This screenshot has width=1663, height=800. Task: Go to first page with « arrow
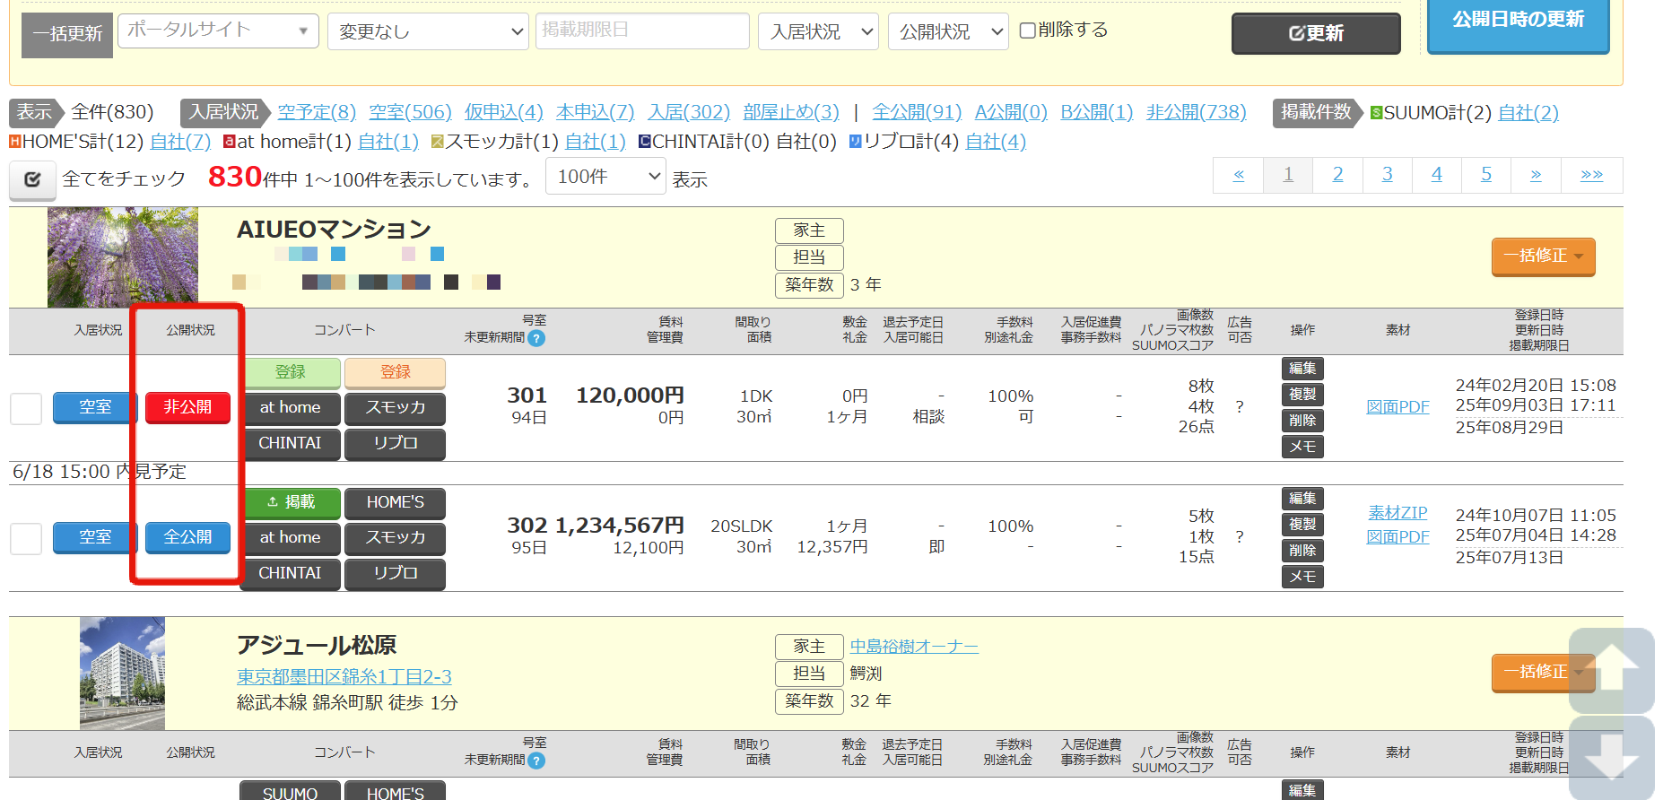click(x=1238, y=175)
